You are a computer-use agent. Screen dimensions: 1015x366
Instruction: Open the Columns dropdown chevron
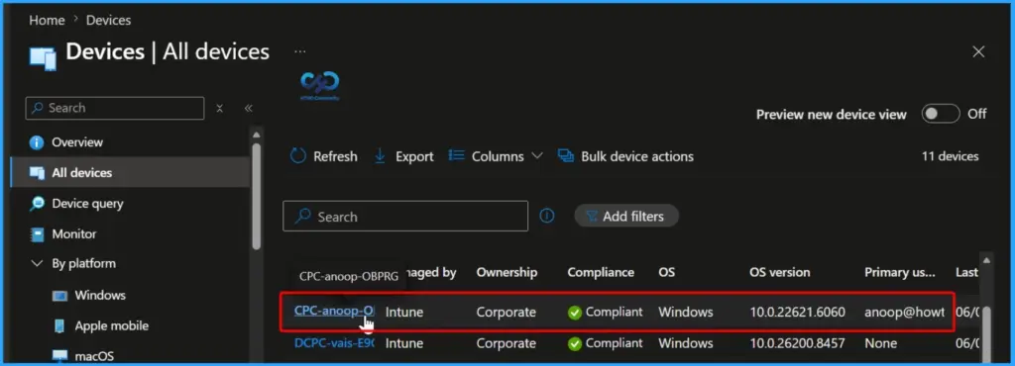(x=536, y=156)
